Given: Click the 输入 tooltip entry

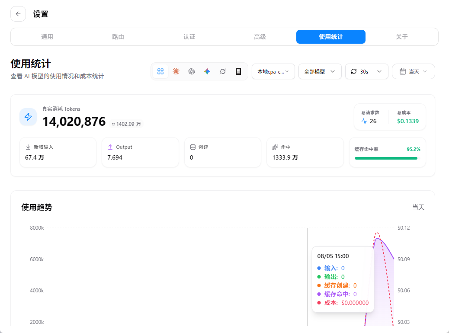Looking at the screenshot, I should click(331, 268).
